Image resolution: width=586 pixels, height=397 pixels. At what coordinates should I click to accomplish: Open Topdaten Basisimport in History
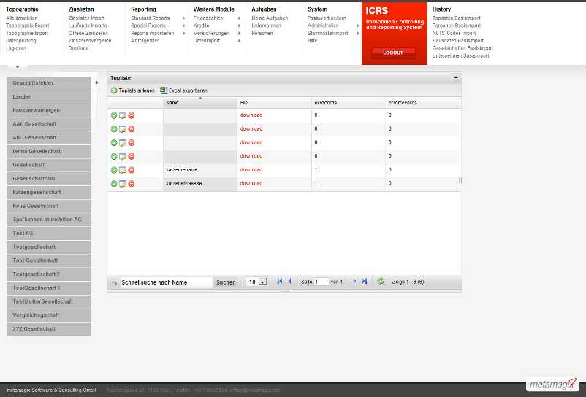tap(457, 18)
